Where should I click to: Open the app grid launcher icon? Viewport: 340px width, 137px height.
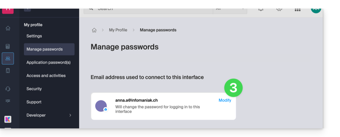click(297, 9)
